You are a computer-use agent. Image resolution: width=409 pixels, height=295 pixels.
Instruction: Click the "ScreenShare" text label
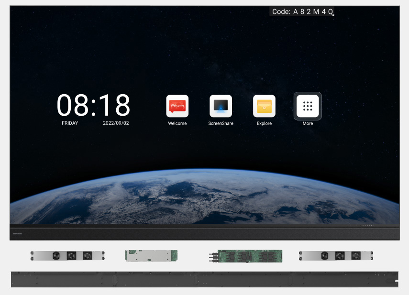pyautogui.click(x=221, y=123)
